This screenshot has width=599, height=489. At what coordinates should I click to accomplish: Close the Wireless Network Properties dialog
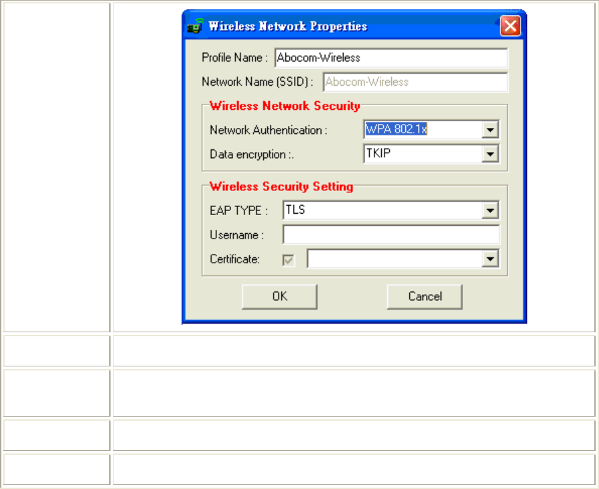click(511, 26)
